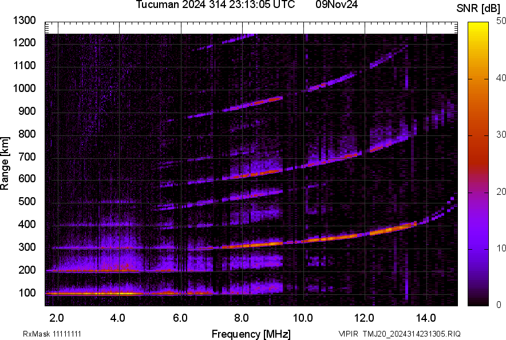Click the "4.0" frequency tick label

tap(118, 318)
